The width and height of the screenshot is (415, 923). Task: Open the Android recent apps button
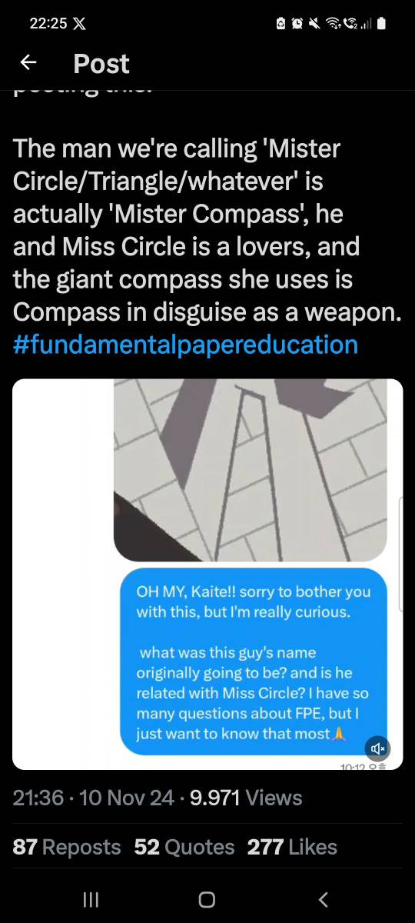[91, 899]
